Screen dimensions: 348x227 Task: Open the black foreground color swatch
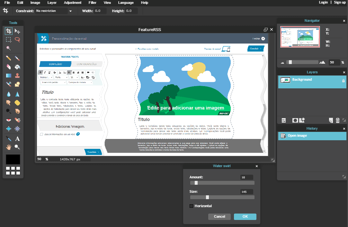pos(13,159)
